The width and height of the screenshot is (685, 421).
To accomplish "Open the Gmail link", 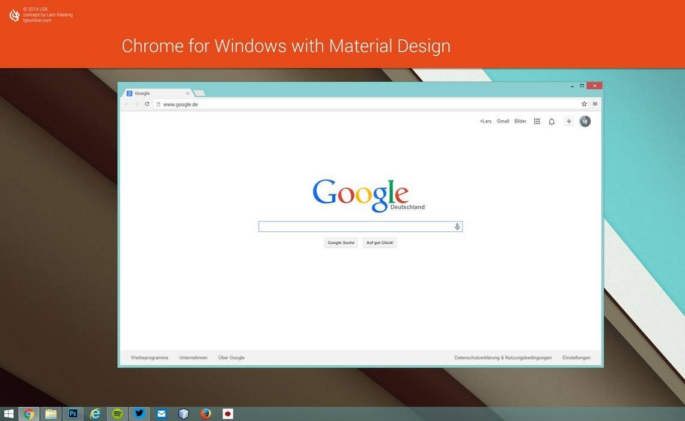I will click(503, 121).
